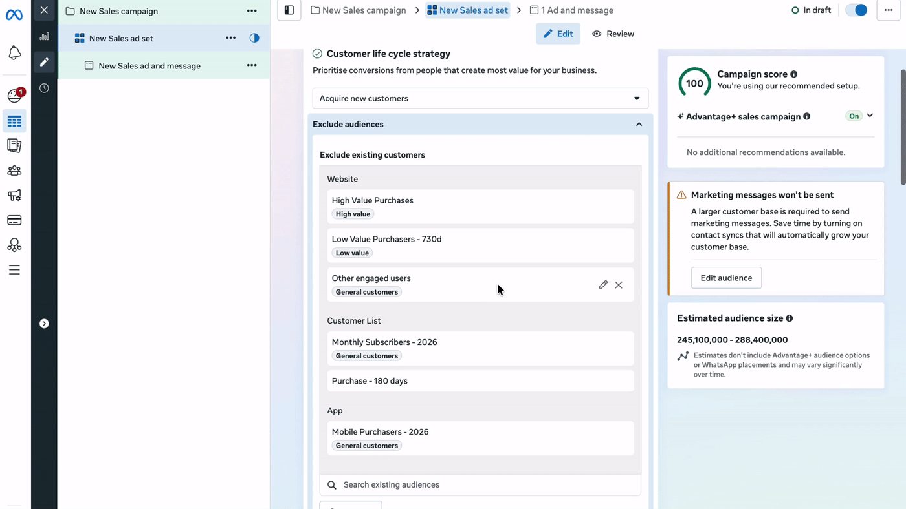Toggle the side panel layout icon
The height and width of the screenshot is (509, 906).
tap(289, 10)
